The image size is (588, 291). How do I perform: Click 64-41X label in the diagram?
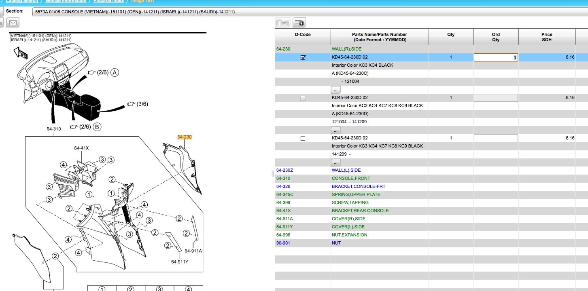pyautogui.click(x=81, y=148)
